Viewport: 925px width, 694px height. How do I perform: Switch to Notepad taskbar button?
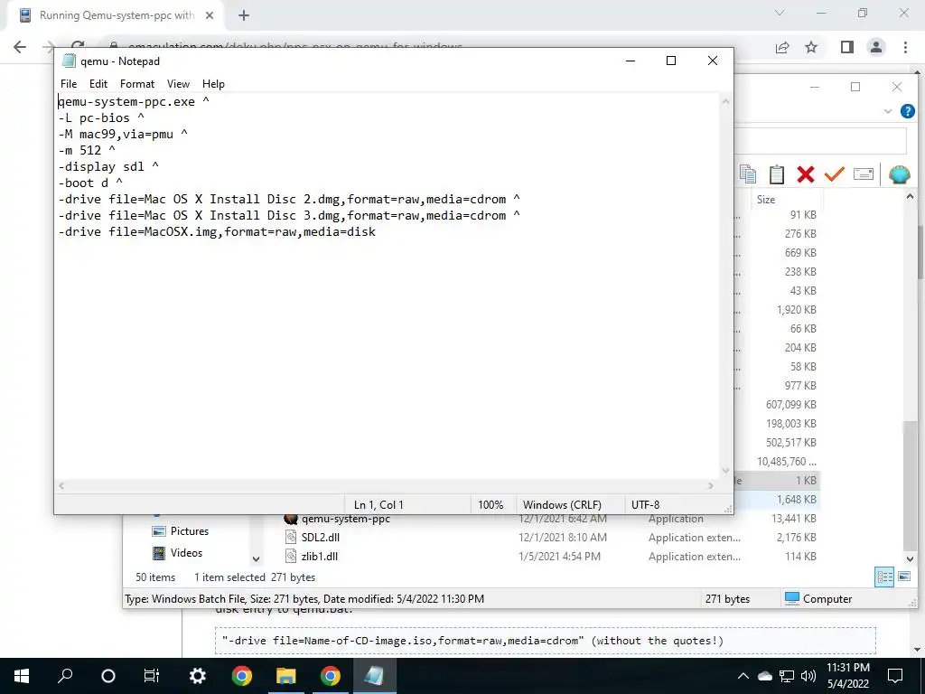[x=375, y=676]
